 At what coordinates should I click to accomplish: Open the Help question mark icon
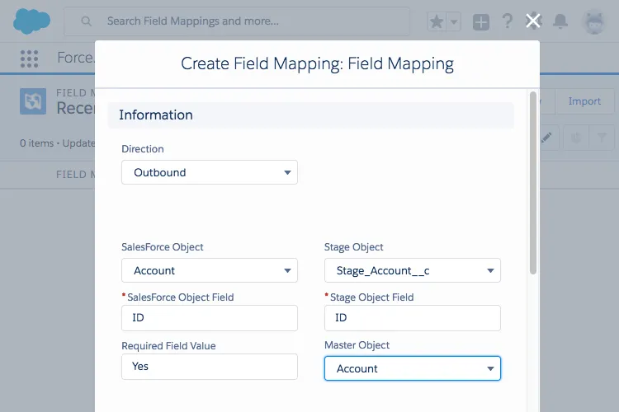(508, 21)
